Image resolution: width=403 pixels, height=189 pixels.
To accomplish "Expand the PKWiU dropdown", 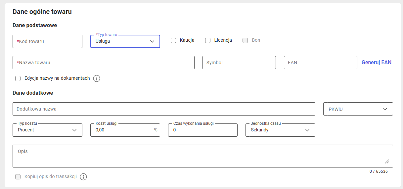I will click(358, 109).
